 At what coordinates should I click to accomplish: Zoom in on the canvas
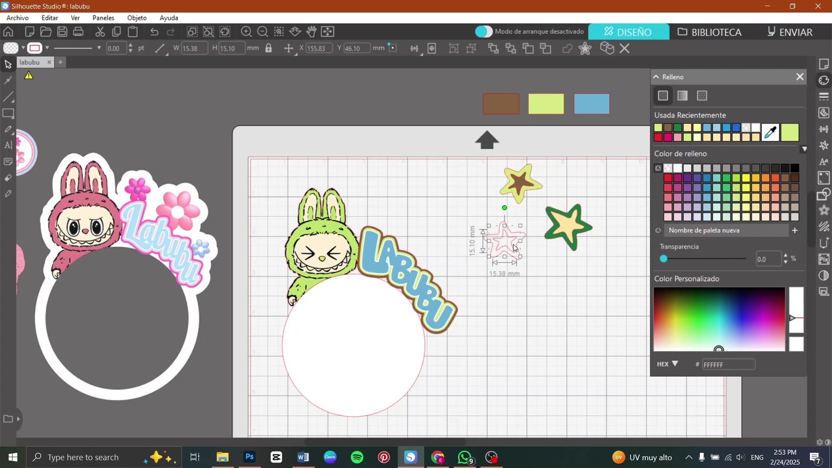pos(246,32)
